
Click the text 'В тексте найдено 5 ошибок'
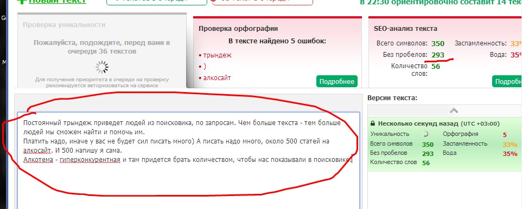tap(277, 41)
